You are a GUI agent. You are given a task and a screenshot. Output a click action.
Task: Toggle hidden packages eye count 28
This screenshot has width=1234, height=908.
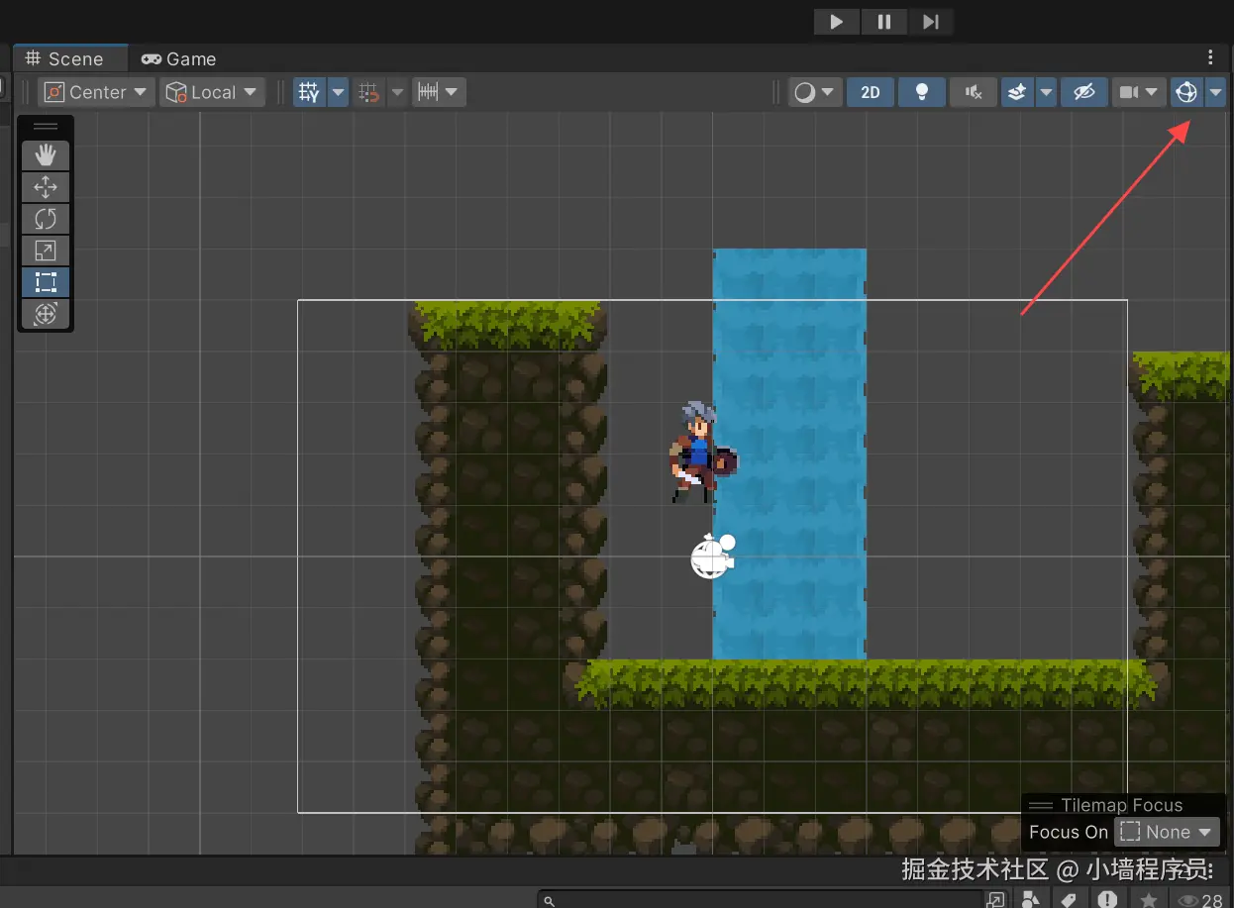point(1200,900)
